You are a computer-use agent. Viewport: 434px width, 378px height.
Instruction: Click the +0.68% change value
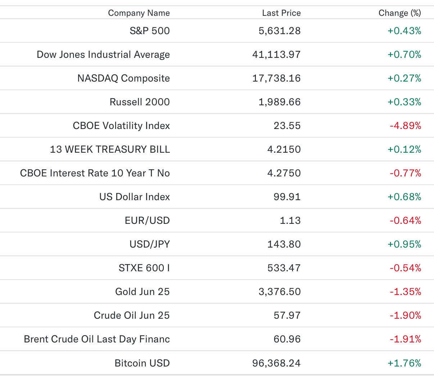click(x=404, y=197)
